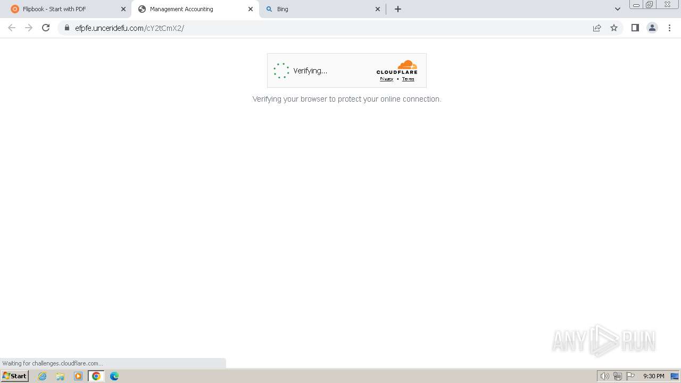Click the Cloudflare logo
Image resolution: width=681 pixels, height=383 pixels.
(397, 67)
